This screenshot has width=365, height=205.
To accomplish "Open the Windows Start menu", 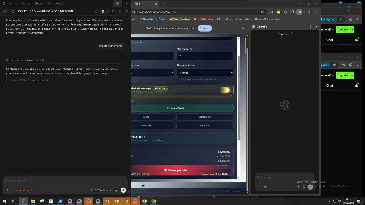I will pos(4,201).
